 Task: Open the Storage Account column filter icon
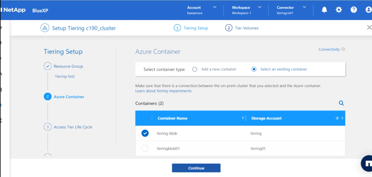click(x=337, y=118)
